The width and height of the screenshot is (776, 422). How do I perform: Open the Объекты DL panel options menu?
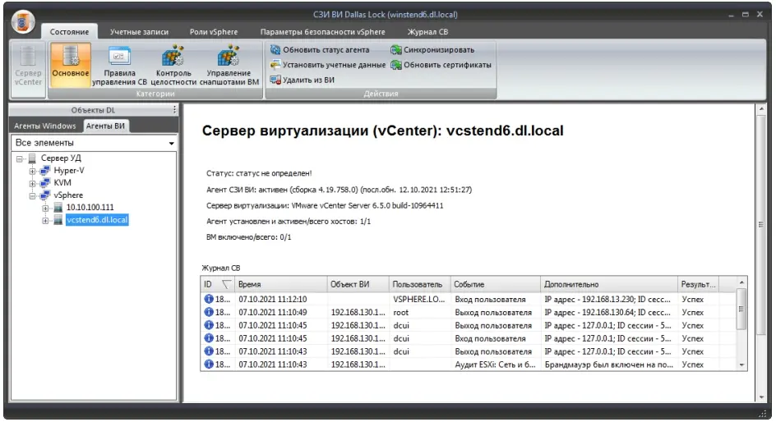click(175, 110)
